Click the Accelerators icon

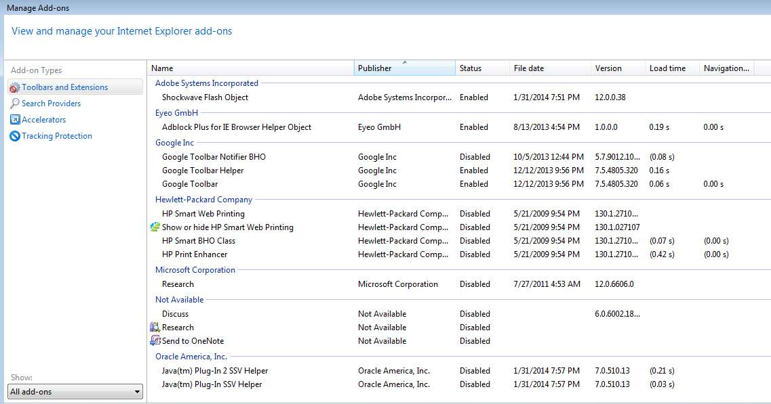pyautogui.click(x=15, y=120)
